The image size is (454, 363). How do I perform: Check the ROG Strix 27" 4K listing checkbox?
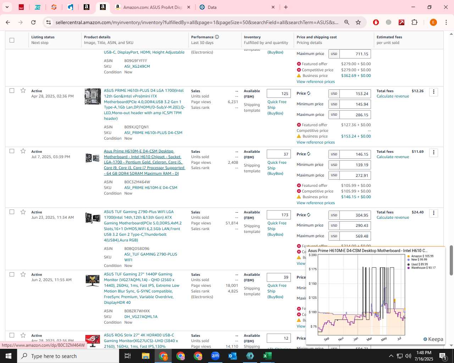click(x=12, y=335)
